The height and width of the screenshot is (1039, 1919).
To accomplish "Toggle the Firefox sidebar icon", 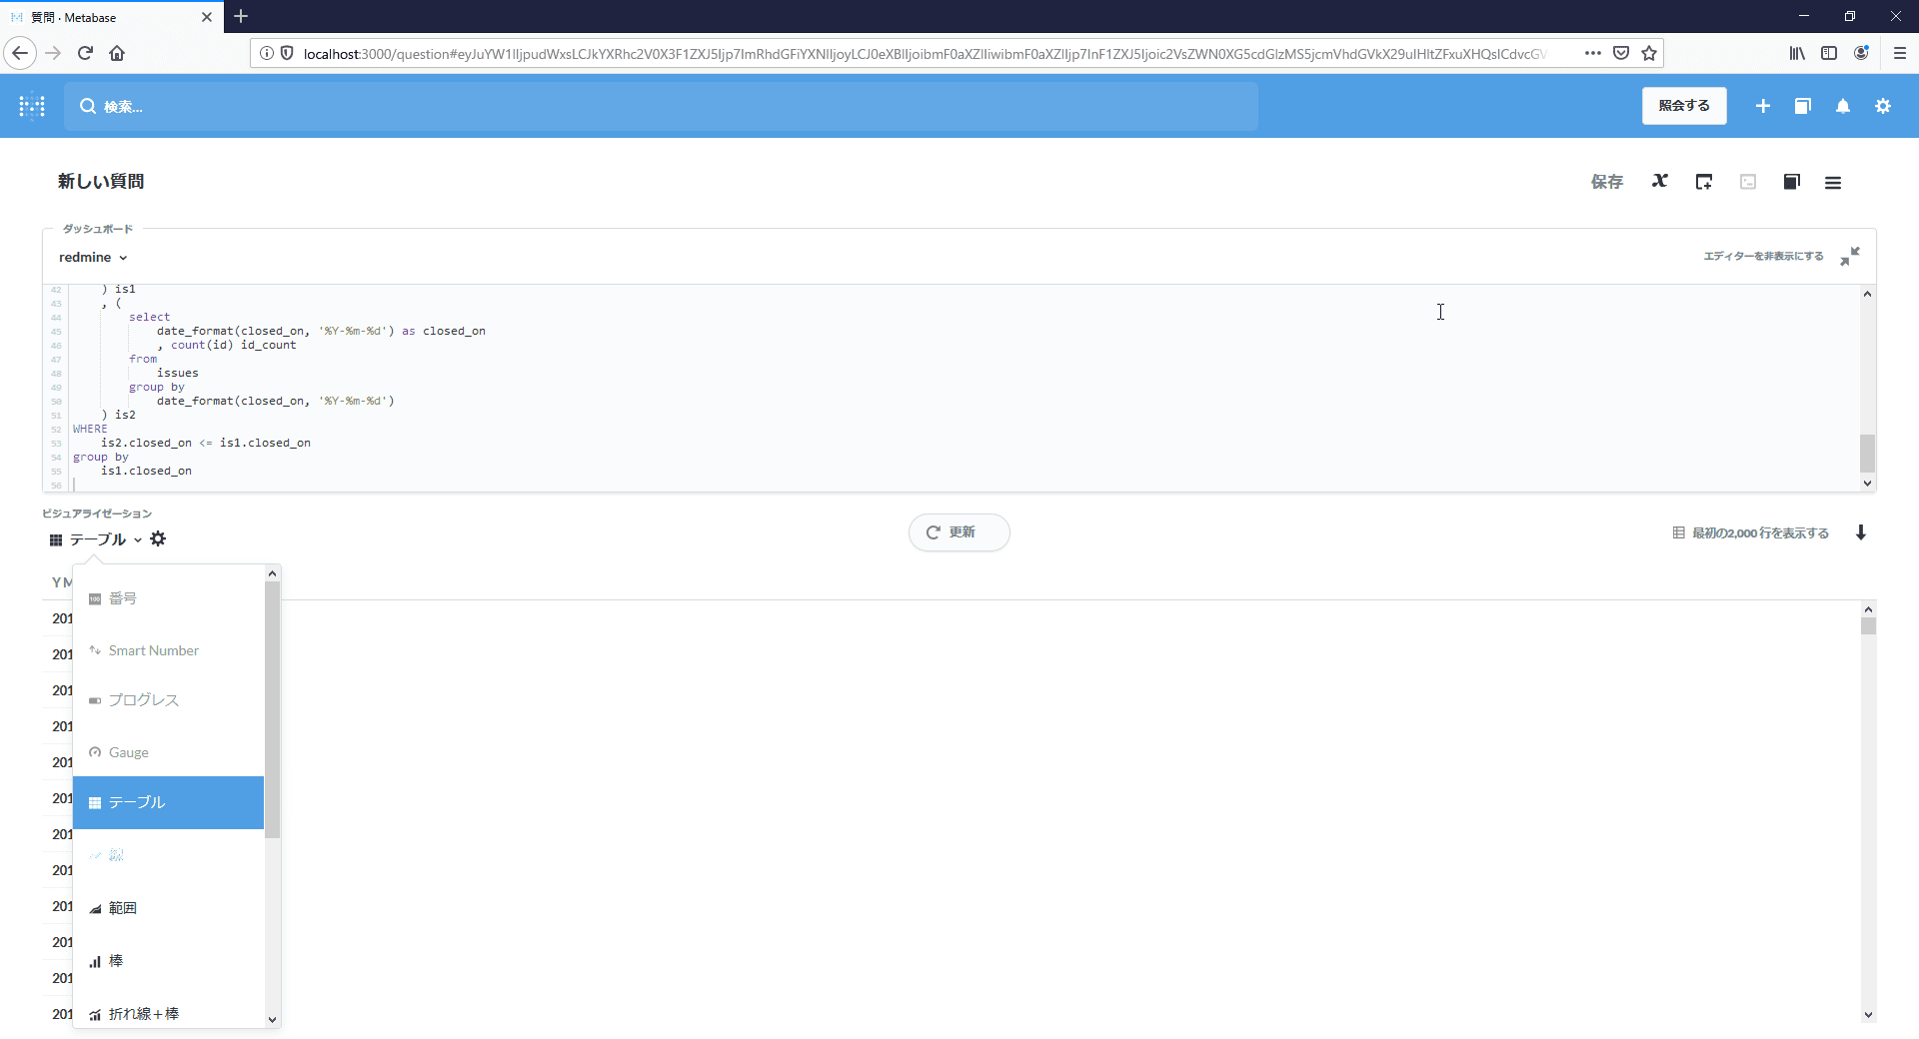I will [1828, 53].
